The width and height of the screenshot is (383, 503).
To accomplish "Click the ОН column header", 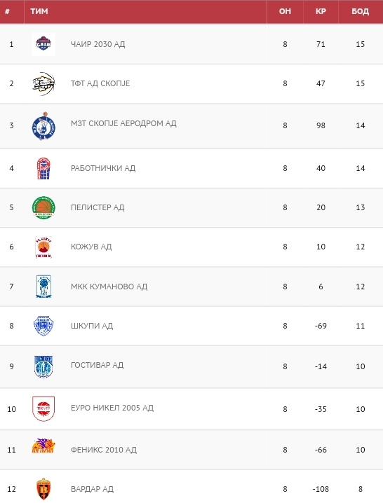I will point(285,11).
